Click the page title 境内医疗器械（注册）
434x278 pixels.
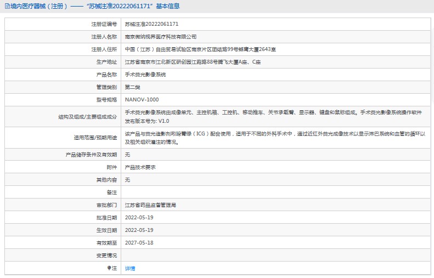(x=39, y=6)
